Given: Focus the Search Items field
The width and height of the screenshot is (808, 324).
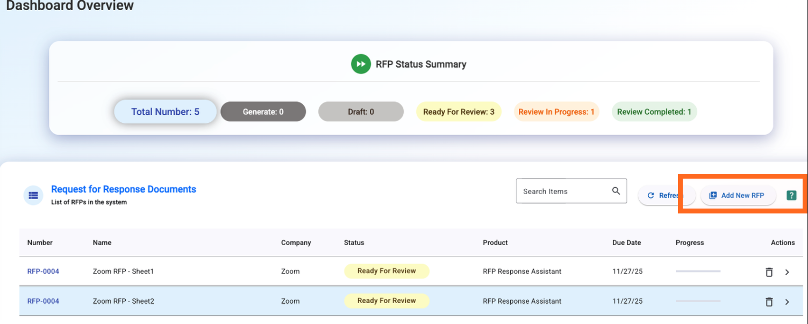Looking at the screenshot, I should pos(571,191).
